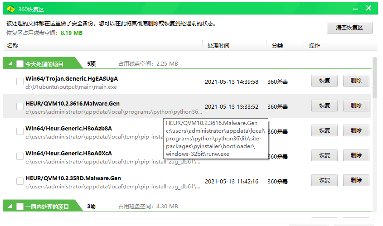Sort by the 处理时间 column header
The height and width of the screenshot is (226, 383).
pyautogui.click(x=218, y=46)
